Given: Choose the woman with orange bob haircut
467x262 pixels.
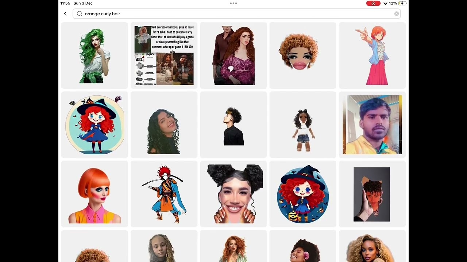Looking at the screenshot, I should coord(94,194).
